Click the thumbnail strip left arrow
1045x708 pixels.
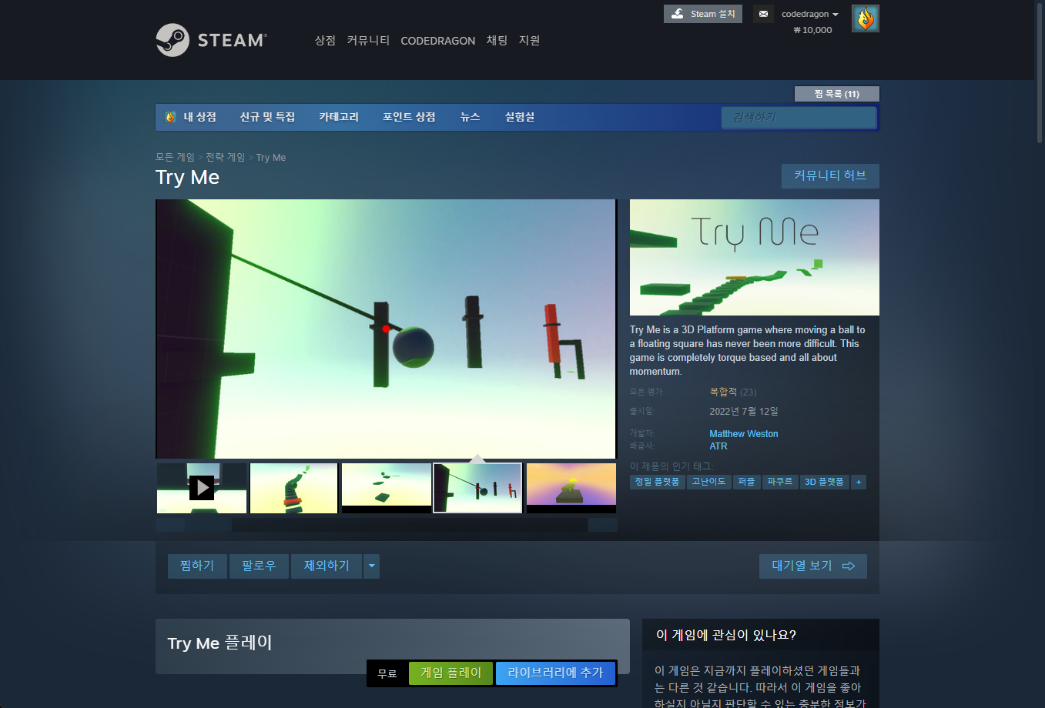click(170, 525)
